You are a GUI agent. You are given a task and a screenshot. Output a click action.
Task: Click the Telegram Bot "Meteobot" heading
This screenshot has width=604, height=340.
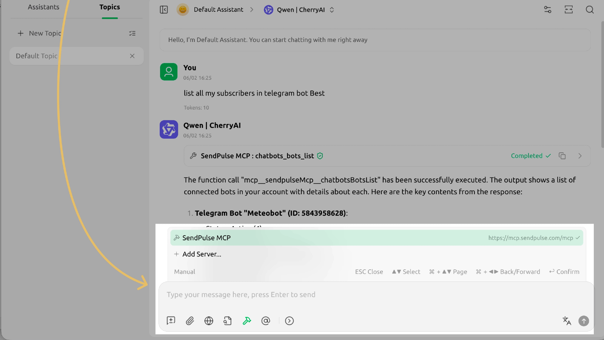point(271,213)
